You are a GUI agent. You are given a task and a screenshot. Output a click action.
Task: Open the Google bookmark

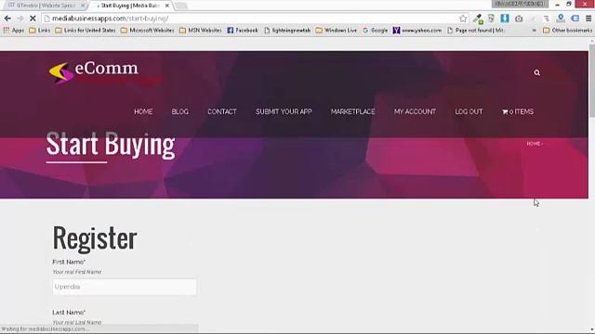pyautogui.click(x=375, y=31)
